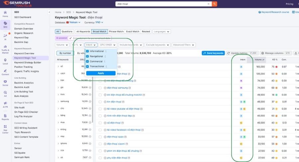Open the Social sidebar icon
This screenshot has width=299, height=162.
pyautogui.click(x=5, y=83)
